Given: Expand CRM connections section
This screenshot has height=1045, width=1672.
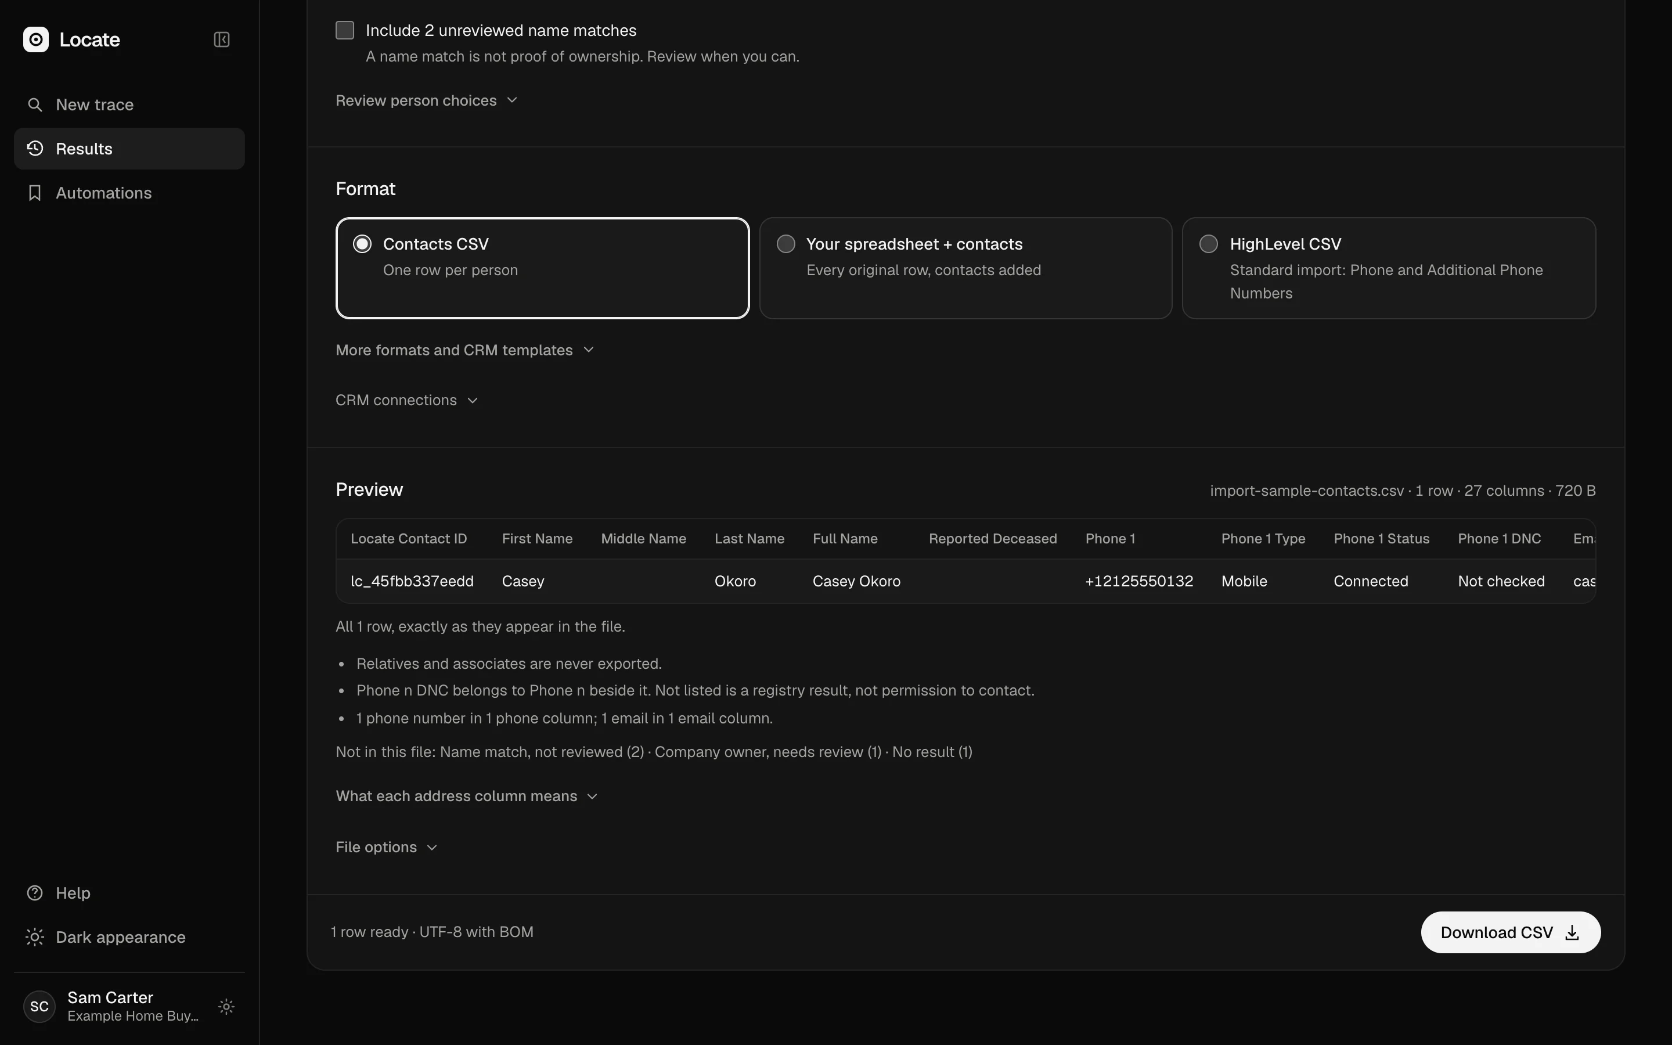Looking at the screenshot, I should (x=407, y=400).
